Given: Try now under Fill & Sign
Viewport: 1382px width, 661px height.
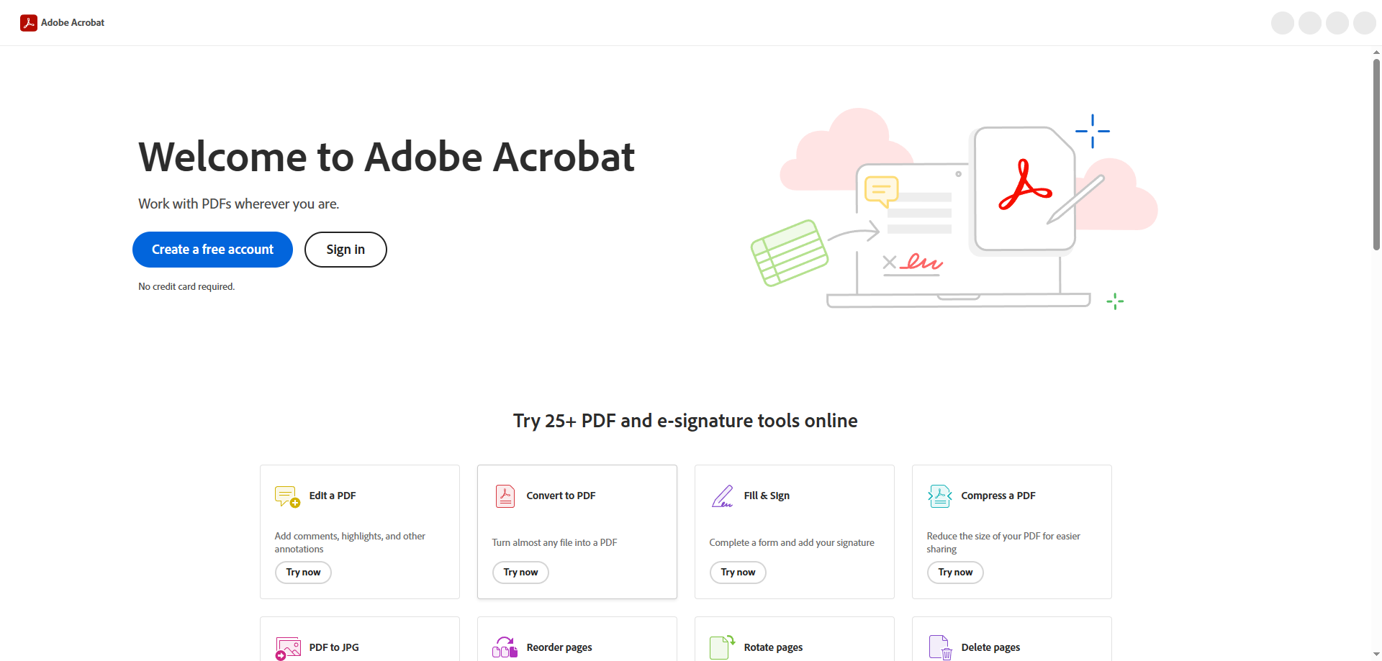Looking at the screenshot, I should click(x=738, y=573).
